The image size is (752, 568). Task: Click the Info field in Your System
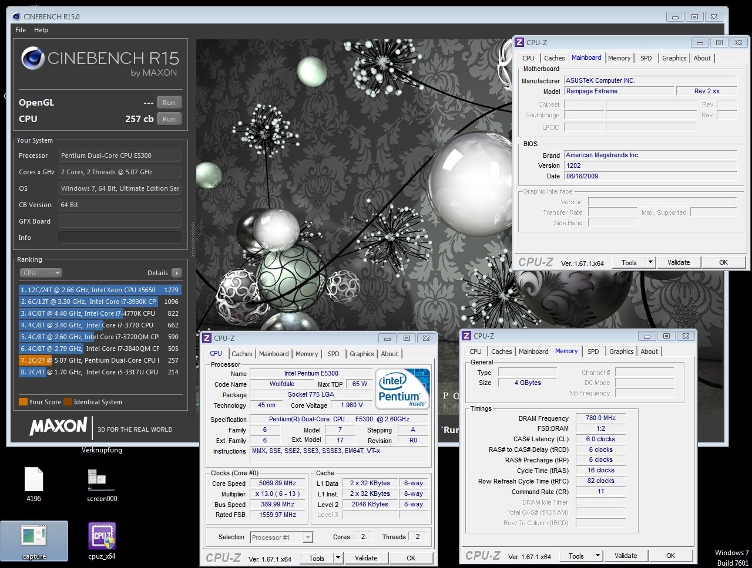[120, 238]
